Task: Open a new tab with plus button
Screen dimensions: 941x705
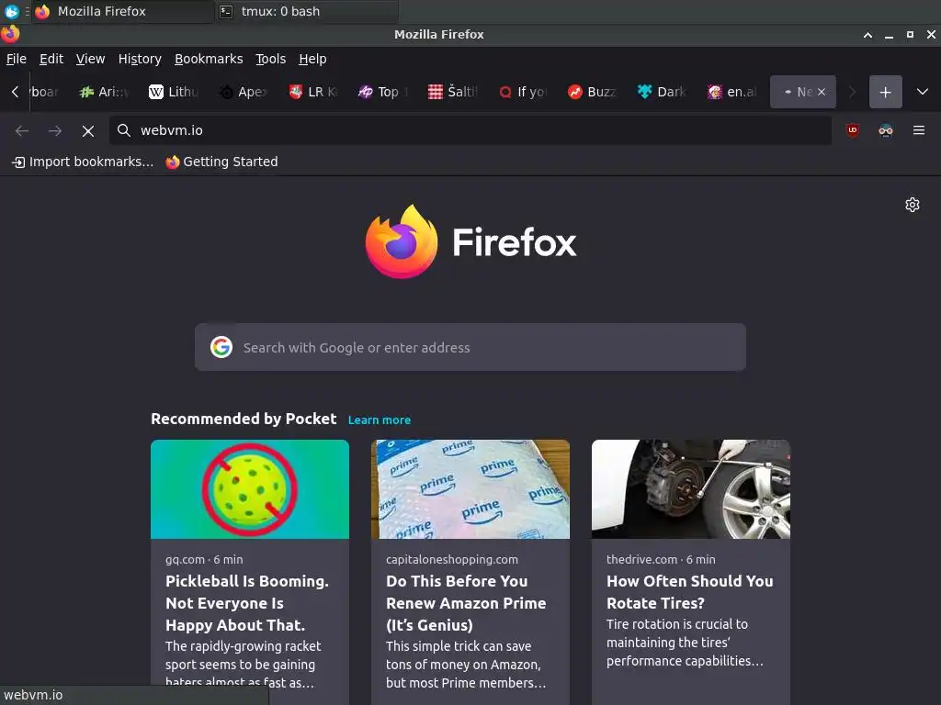Action: coord(885,92)
